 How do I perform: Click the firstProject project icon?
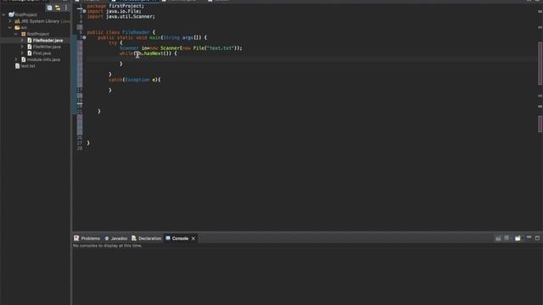11,15
